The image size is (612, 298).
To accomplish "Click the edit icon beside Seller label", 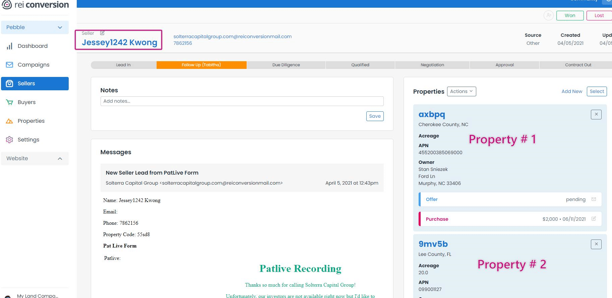I will pos(102,33).
